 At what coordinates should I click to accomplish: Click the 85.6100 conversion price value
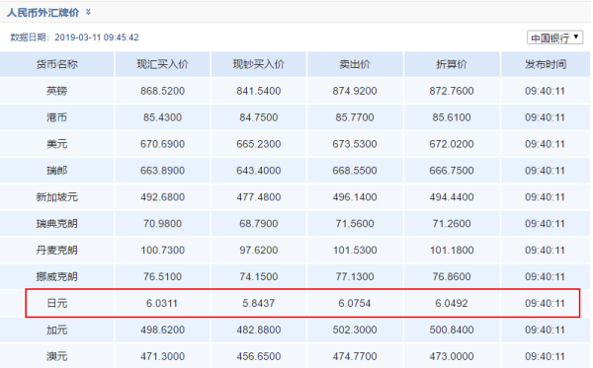click(452, 117)
